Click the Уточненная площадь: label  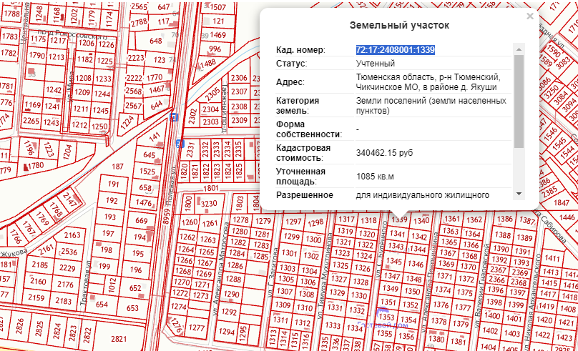300,177
